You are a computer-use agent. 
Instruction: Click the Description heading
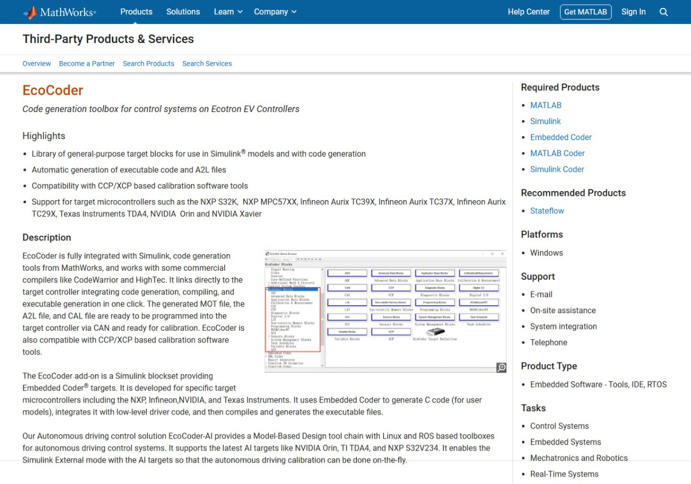coord(47,237)
